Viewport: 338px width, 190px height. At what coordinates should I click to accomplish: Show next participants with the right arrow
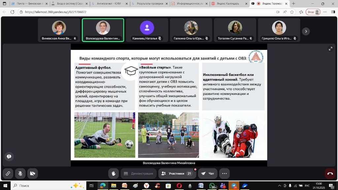tap(306, 31)
